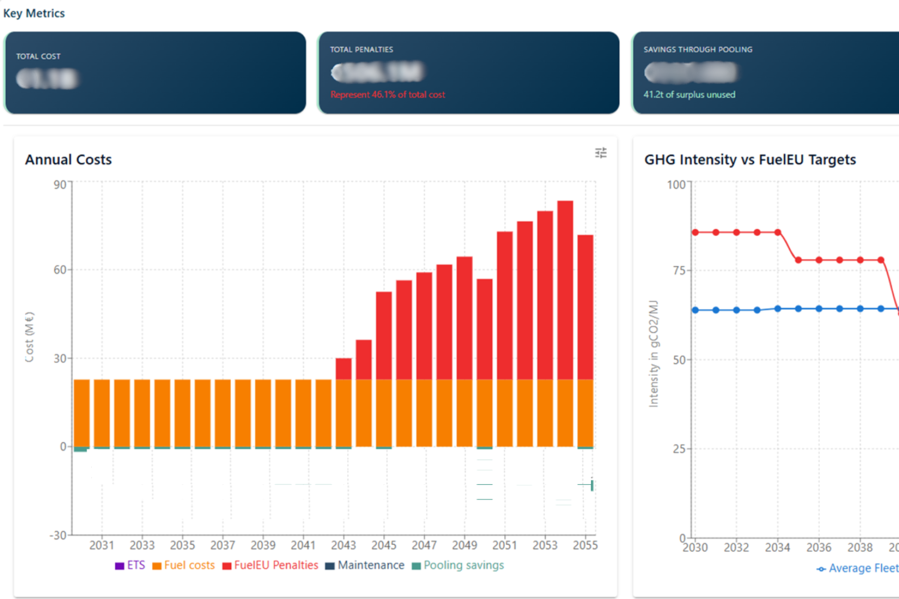Click the red target point at 2034
This screenshot has height=599, width=899.
point(778,232)
